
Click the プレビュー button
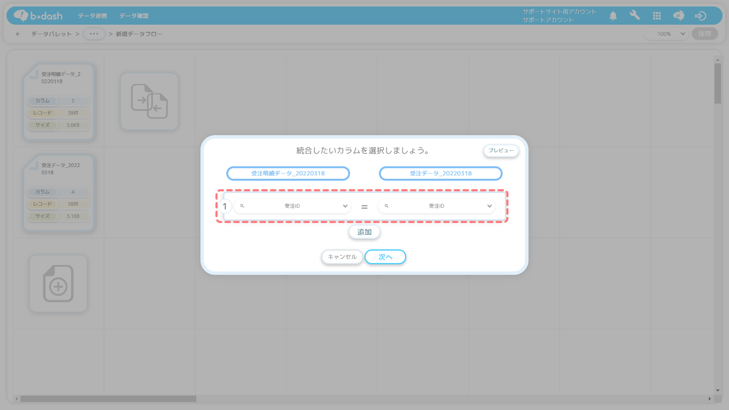pyautogui.click(x=501, y=151)
